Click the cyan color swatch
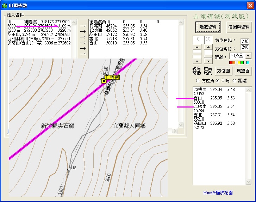Image resolution: width=256 pixels, height=202 pixels. 248,62
